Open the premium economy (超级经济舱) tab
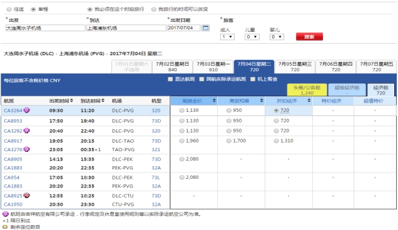The width and height of the screenshot is (398, 230). pyautogui.click(x=347, y=90)
